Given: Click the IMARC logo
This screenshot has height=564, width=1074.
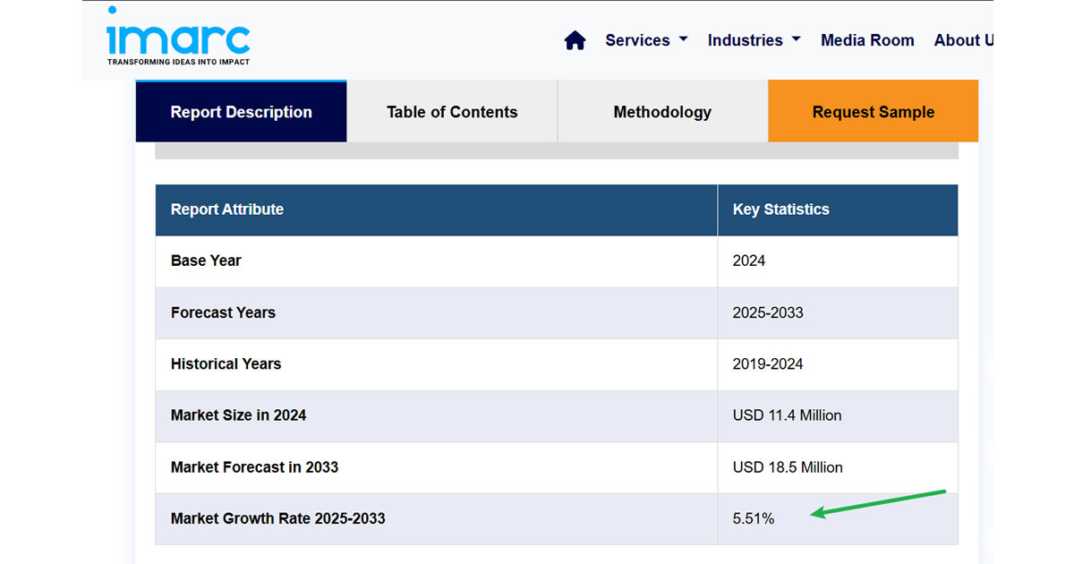Looking at the screenshot, I should click(178, 36).
